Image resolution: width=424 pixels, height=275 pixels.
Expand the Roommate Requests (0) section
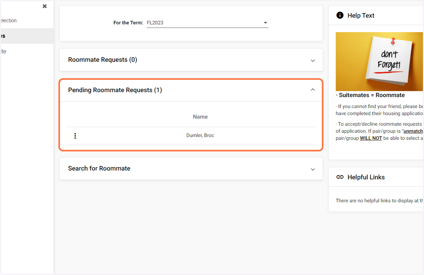pyautogui.click(x=312, y=60)
